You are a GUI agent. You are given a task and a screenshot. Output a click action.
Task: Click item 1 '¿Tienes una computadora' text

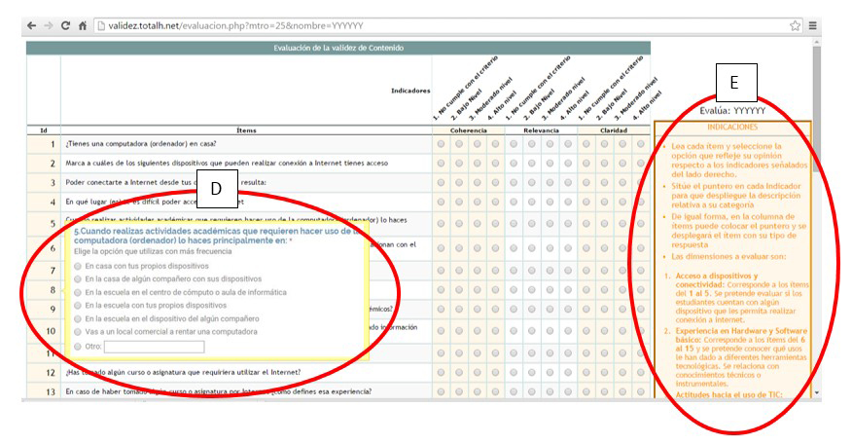[x=141, y=144]
